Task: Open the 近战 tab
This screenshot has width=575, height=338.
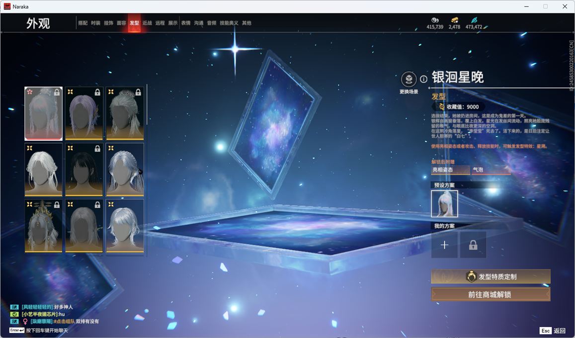Action: click(x=147, y=23)
